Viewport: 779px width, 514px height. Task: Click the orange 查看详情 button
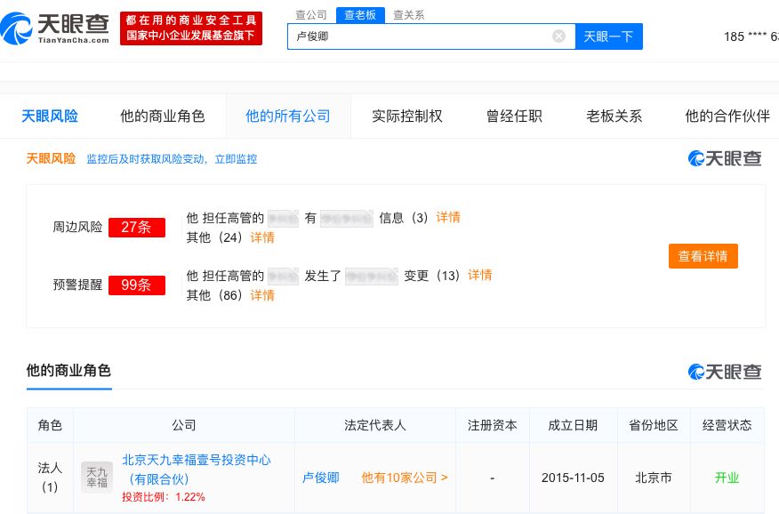(x=703, y=256)
